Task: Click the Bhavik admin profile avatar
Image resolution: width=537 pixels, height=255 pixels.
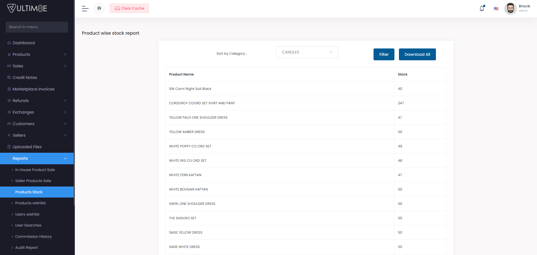Action: pyautogui.click(x=510, y=8)
